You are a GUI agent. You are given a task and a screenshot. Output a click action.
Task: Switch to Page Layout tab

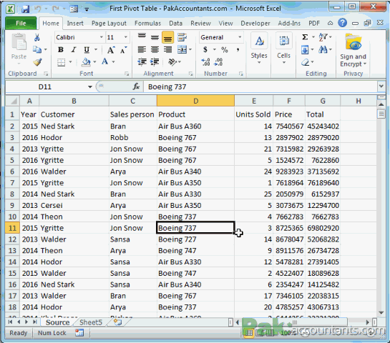[x=109, y=24]
